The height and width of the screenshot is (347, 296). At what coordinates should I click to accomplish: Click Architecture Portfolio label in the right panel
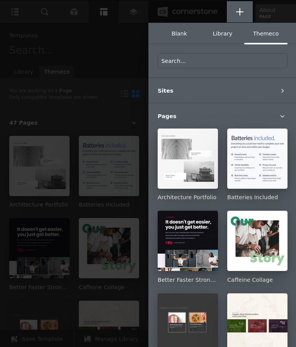187,197
